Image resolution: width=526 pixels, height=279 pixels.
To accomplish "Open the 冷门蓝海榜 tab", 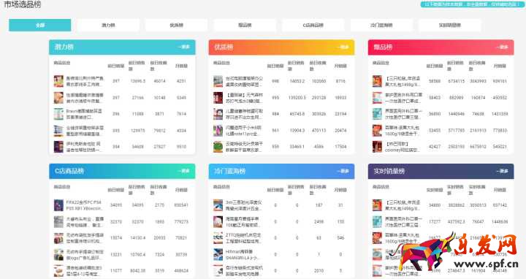I will tap(381, 25).
